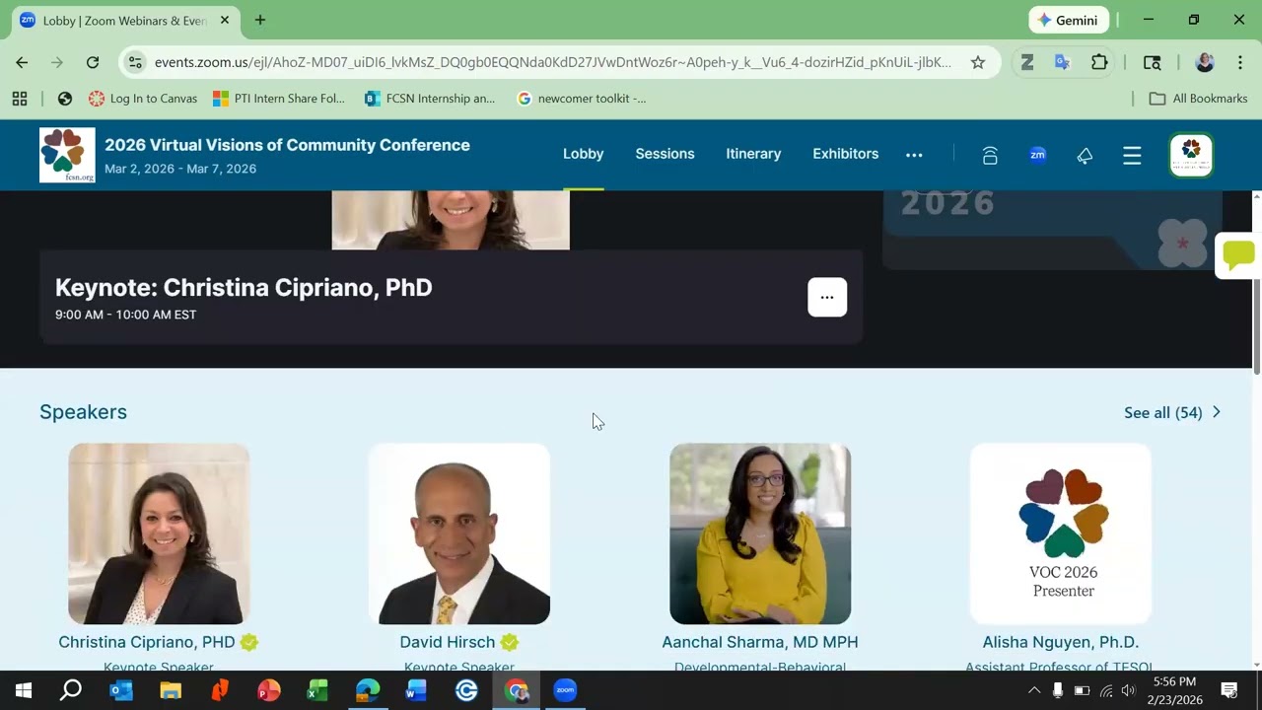Open the All Bookmarks folder
The image size is (1262, 710).
1199,99
